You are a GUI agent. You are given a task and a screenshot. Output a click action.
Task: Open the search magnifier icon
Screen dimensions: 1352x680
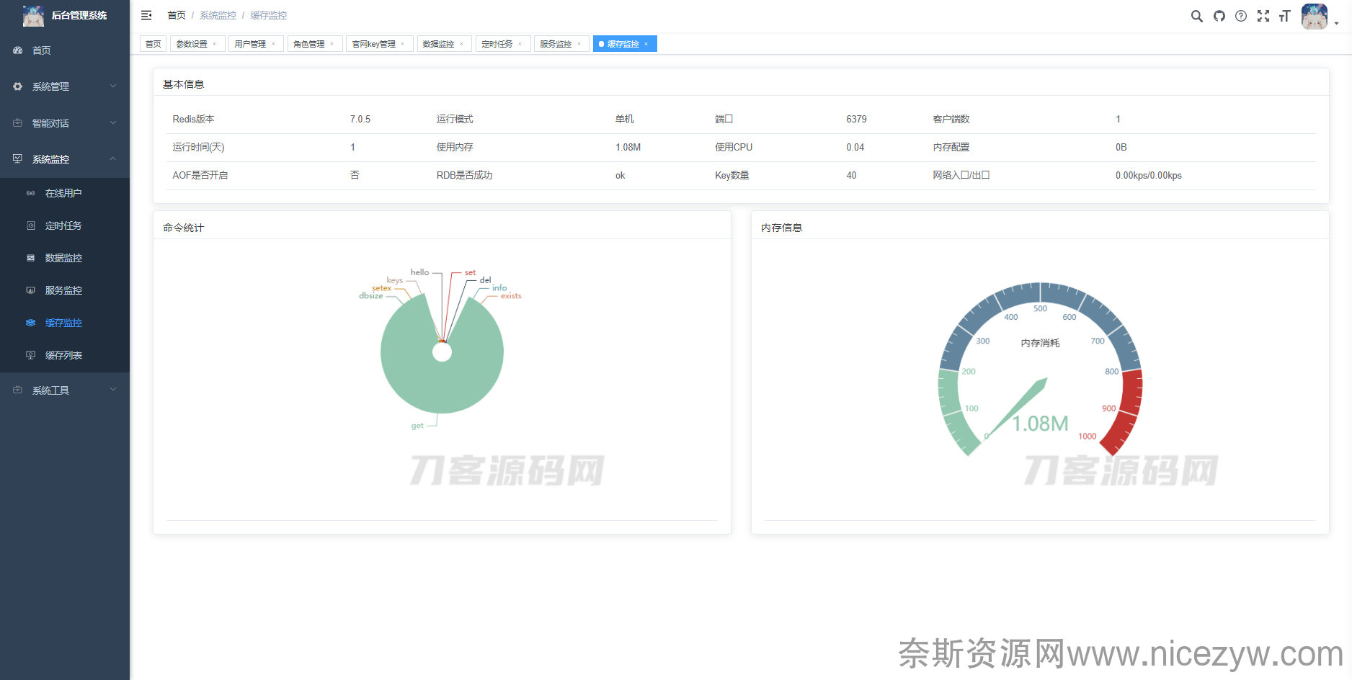1196,16
